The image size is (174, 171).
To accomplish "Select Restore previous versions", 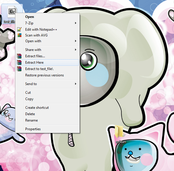I will pos(48,75).
